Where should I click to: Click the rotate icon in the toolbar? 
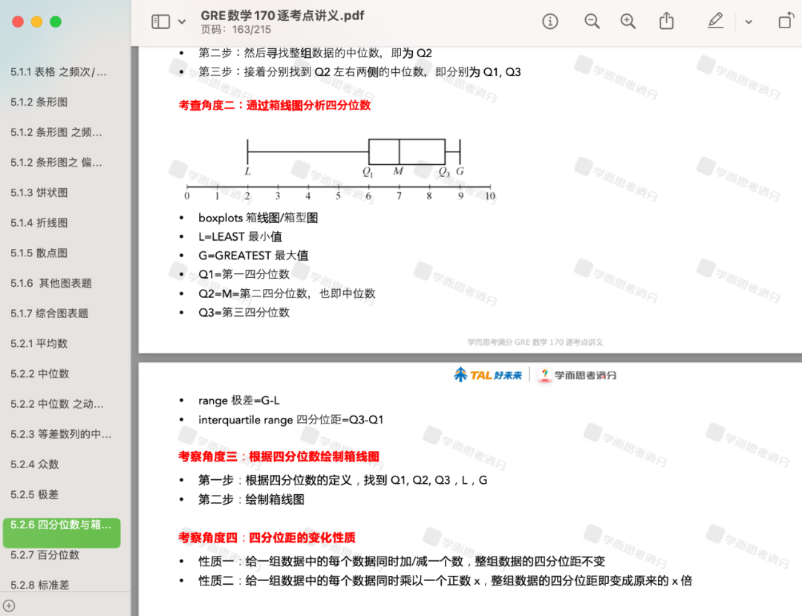785,22
